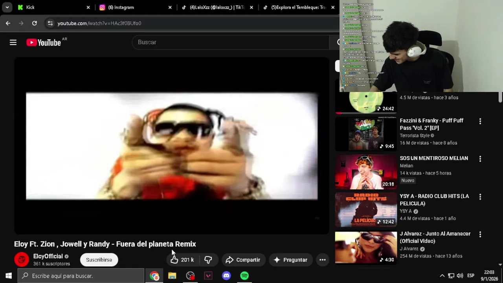Open YSY A Radio Club Hits thumbnail
The height and width of the screenshot is (283, 503).
click(366, 209)
